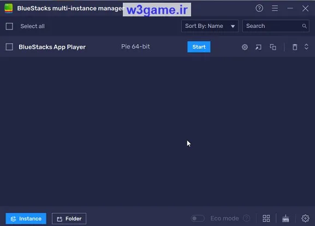Click the reorder arrows for BlueStacks App Player

click(306, 47)
